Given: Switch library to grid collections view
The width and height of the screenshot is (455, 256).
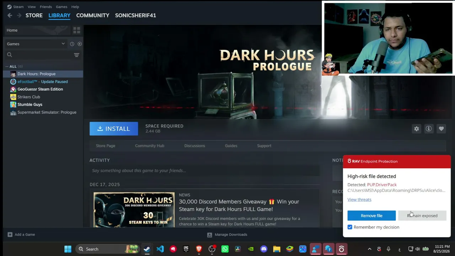Looking at the screenshot, I should pos(76,30).
